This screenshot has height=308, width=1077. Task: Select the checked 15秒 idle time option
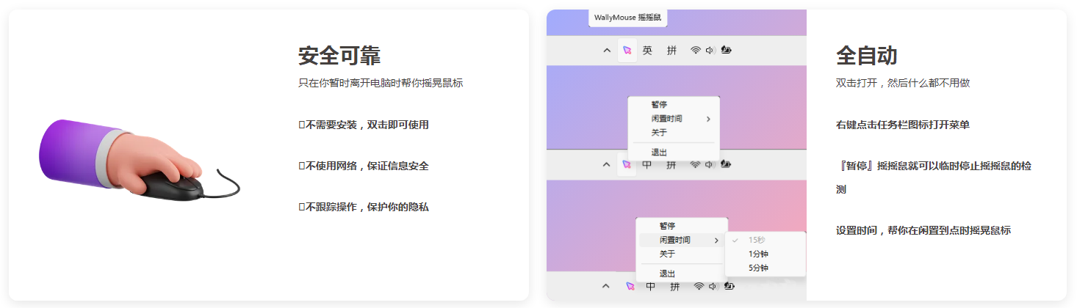click(757, 240)
